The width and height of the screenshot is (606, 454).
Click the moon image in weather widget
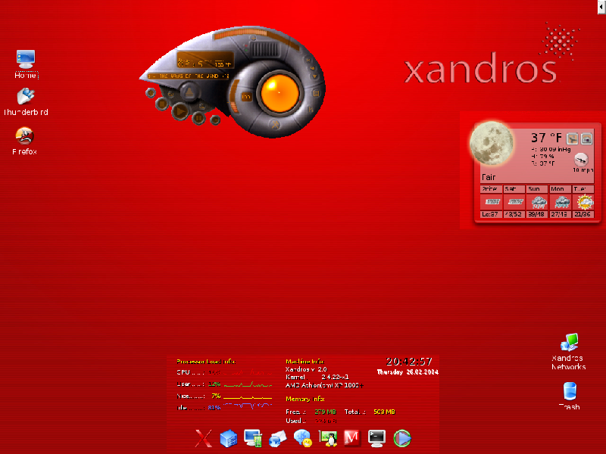point(491,143)
